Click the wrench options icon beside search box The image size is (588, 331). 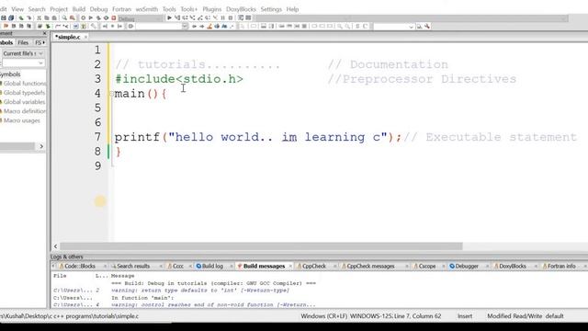tap(427, 27)
